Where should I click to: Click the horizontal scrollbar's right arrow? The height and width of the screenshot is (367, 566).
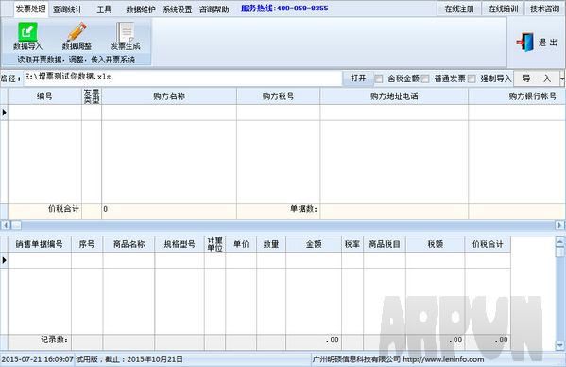[x=559, y=225]
